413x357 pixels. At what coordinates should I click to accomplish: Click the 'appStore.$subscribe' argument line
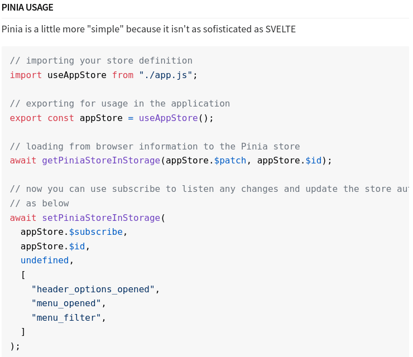tap(74, 232)
